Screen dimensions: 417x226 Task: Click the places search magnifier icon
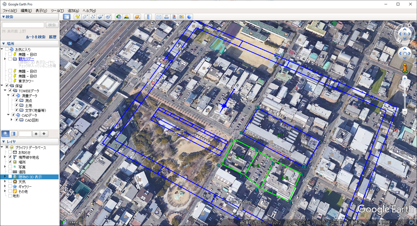(5, 133)
